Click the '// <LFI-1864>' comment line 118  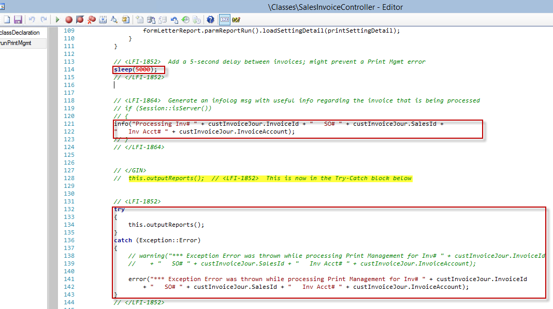click(x=297, y=100)
